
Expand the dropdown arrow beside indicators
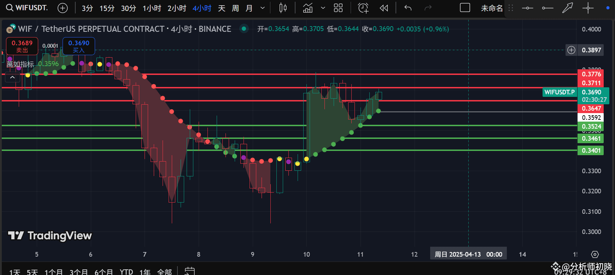click(323, 8)
